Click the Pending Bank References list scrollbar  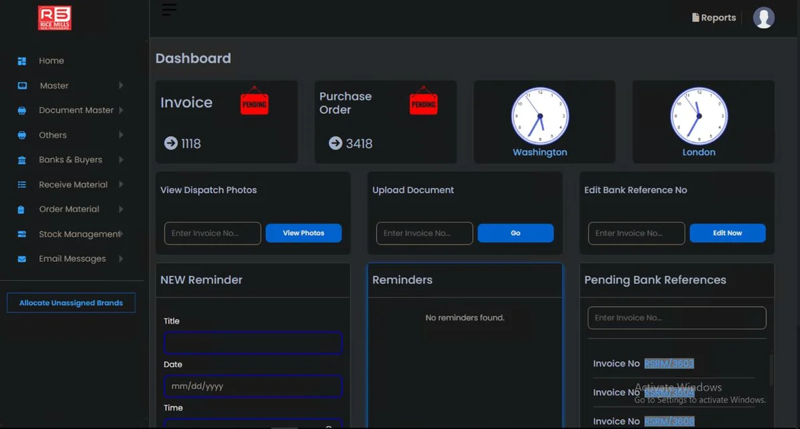771,370
